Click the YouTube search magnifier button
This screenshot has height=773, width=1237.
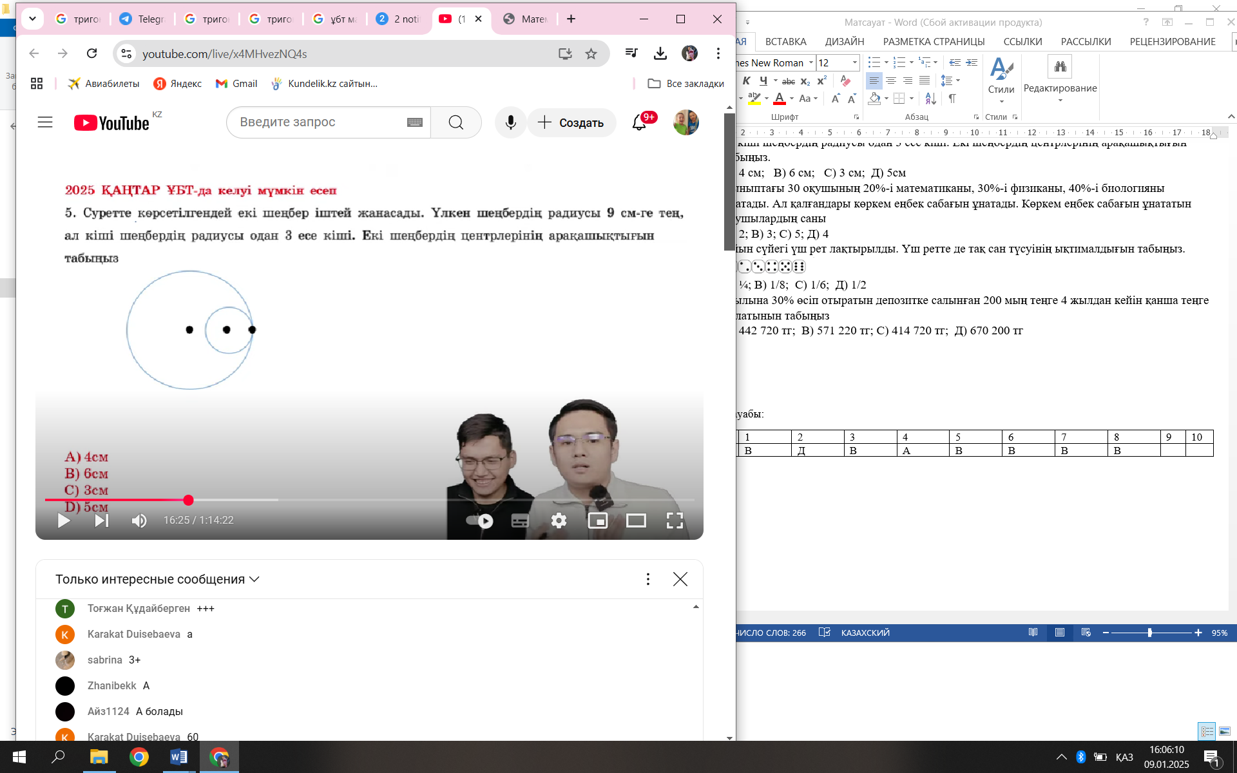pos(456,122)
